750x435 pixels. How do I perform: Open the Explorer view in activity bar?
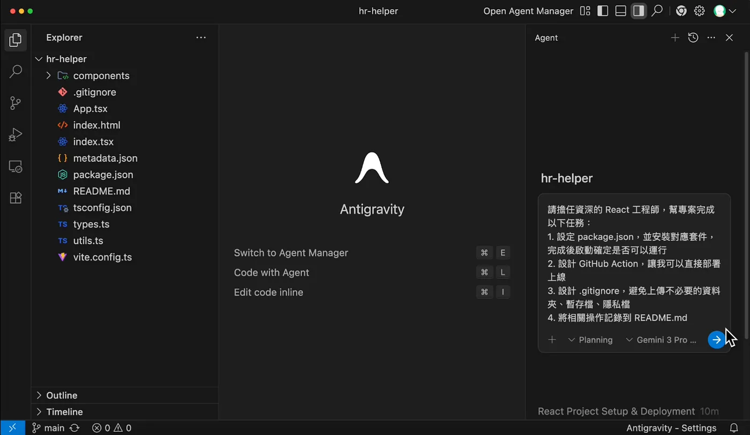(x=16, y=40)
